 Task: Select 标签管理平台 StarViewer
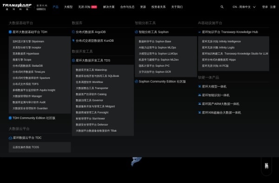[x=90, y=119]
